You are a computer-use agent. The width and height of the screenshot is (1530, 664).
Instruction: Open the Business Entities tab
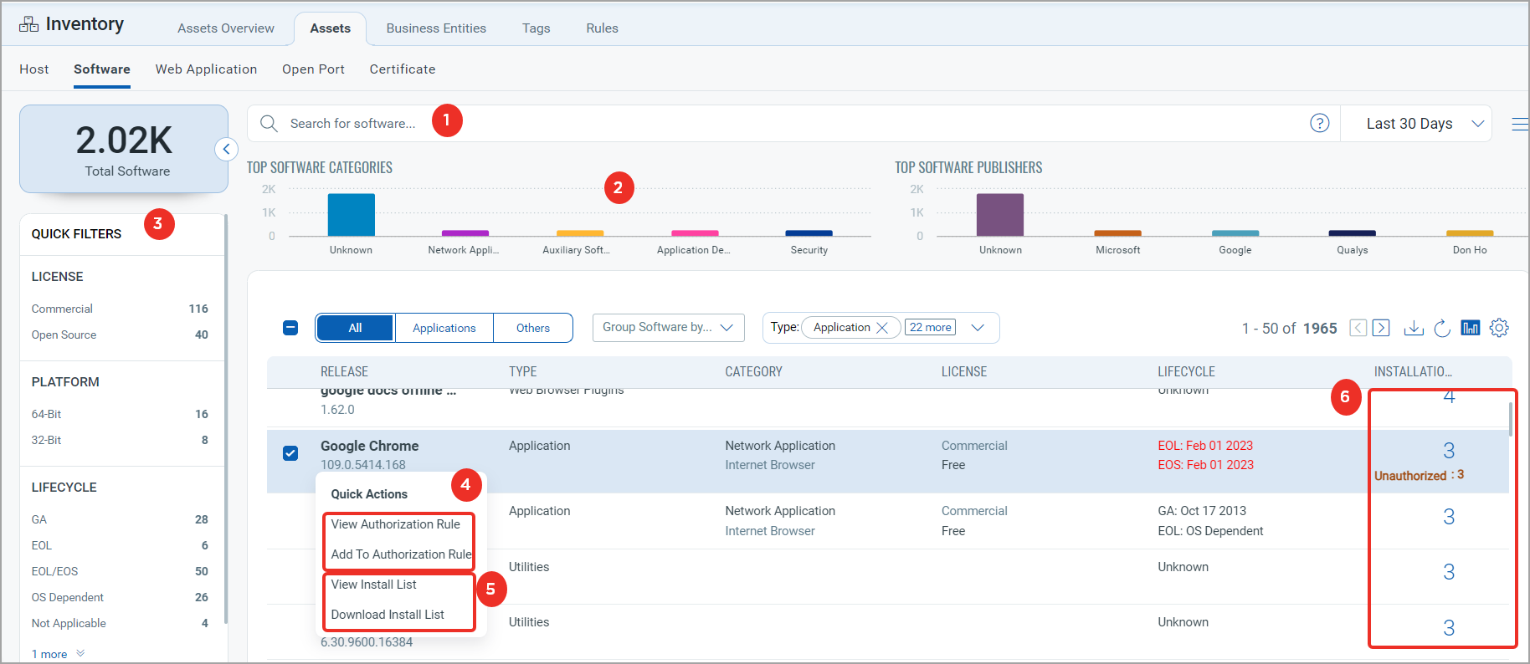click(436, 28)
